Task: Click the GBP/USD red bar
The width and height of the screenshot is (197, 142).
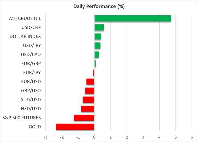Action: coord(90,91)
